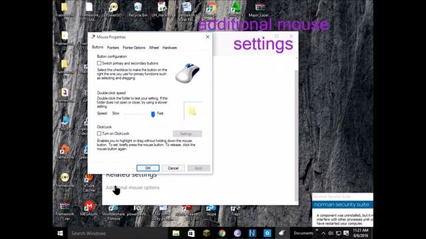
Task: Open the Norman N taskbar icon
Action: coord(252,233)
